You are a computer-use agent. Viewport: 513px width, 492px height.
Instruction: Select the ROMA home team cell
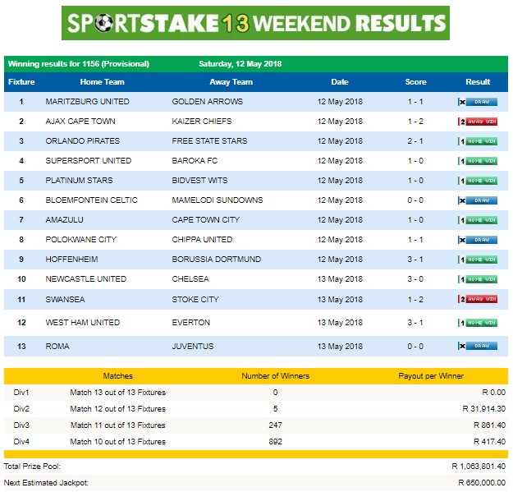pos(57,347)
